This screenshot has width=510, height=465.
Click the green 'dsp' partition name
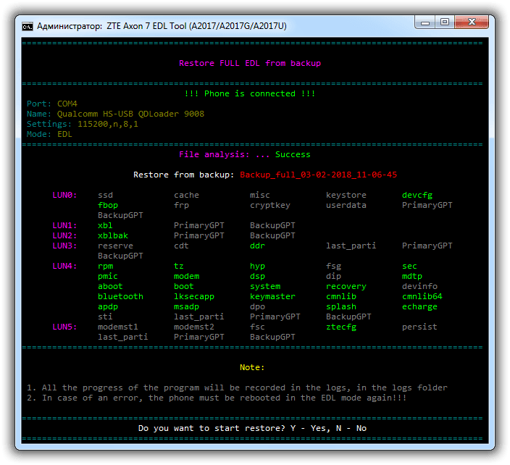coord(257,277)
